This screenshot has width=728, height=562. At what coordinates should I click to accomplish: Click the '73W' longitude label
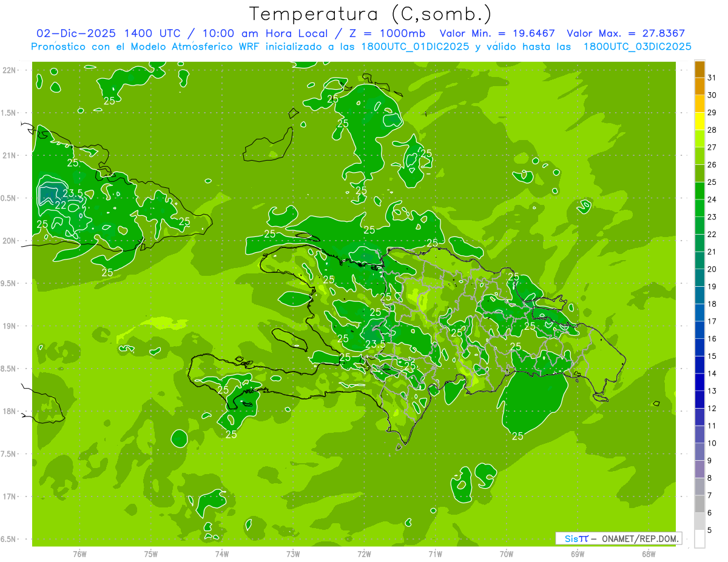(x=293, y=554)
